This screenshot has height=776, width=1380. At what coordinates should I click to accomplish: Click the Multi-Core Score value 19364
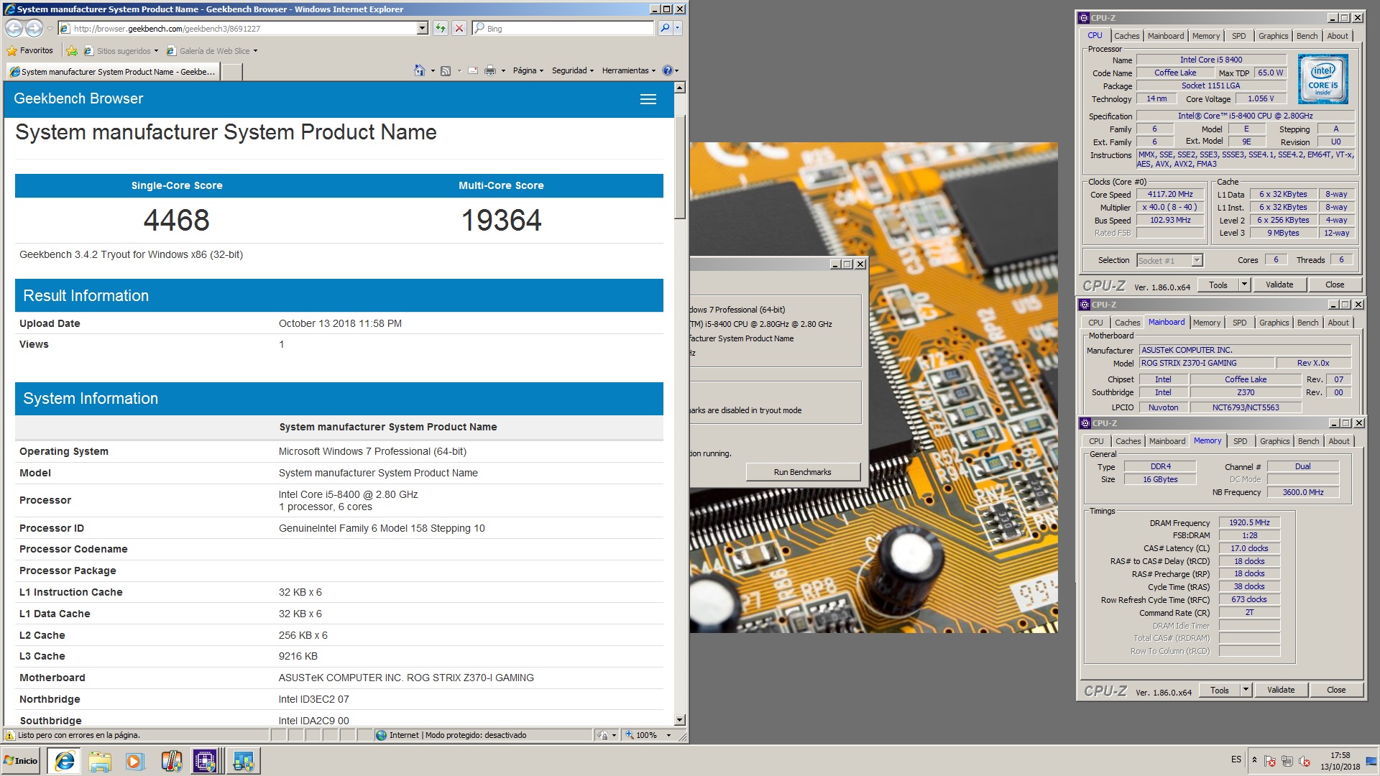pos(501,220)
